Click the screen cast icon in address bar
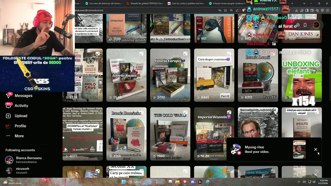The image size is (331, 186). tap(225, 10)
